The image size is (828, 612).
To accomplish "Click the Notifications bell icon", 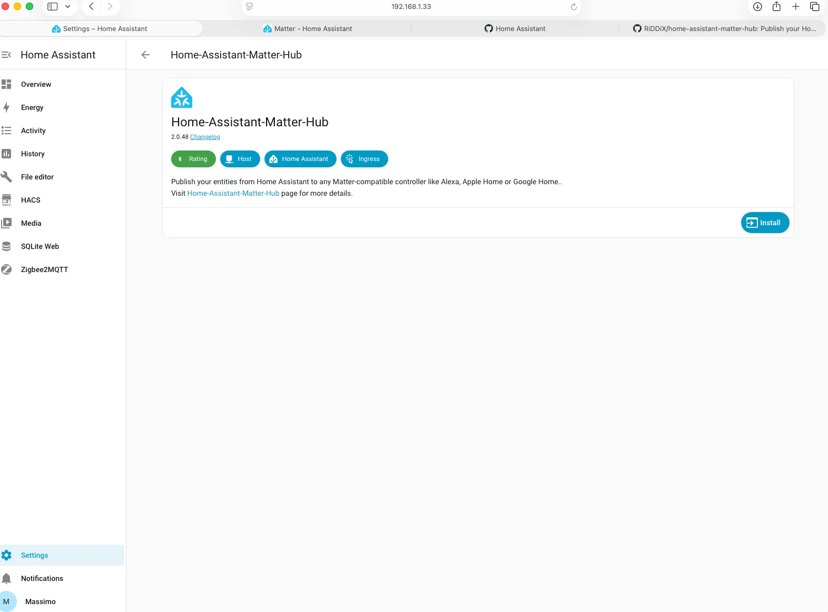I will [6, 578].
